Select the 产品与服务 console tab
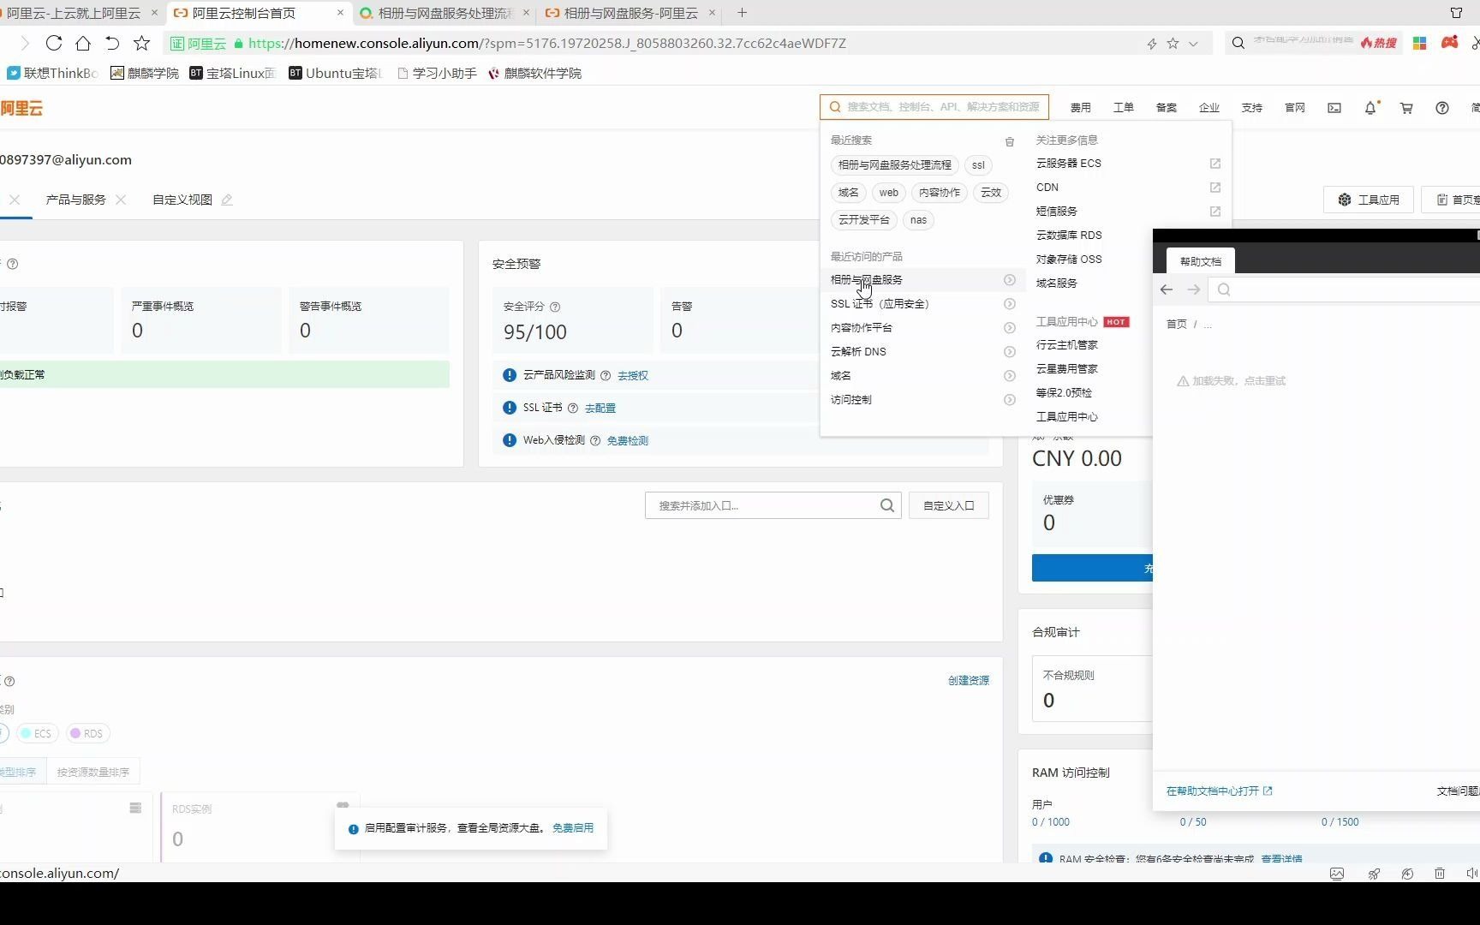This screenshot has height=925, width=1480. click(x=75, y=200)
